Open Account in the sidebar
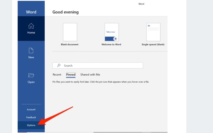 tap(31, 110)
